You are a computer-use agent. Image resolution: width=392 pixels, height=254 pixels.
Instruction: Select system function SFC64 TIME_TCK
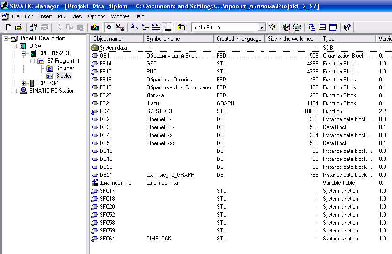point(107,239)
